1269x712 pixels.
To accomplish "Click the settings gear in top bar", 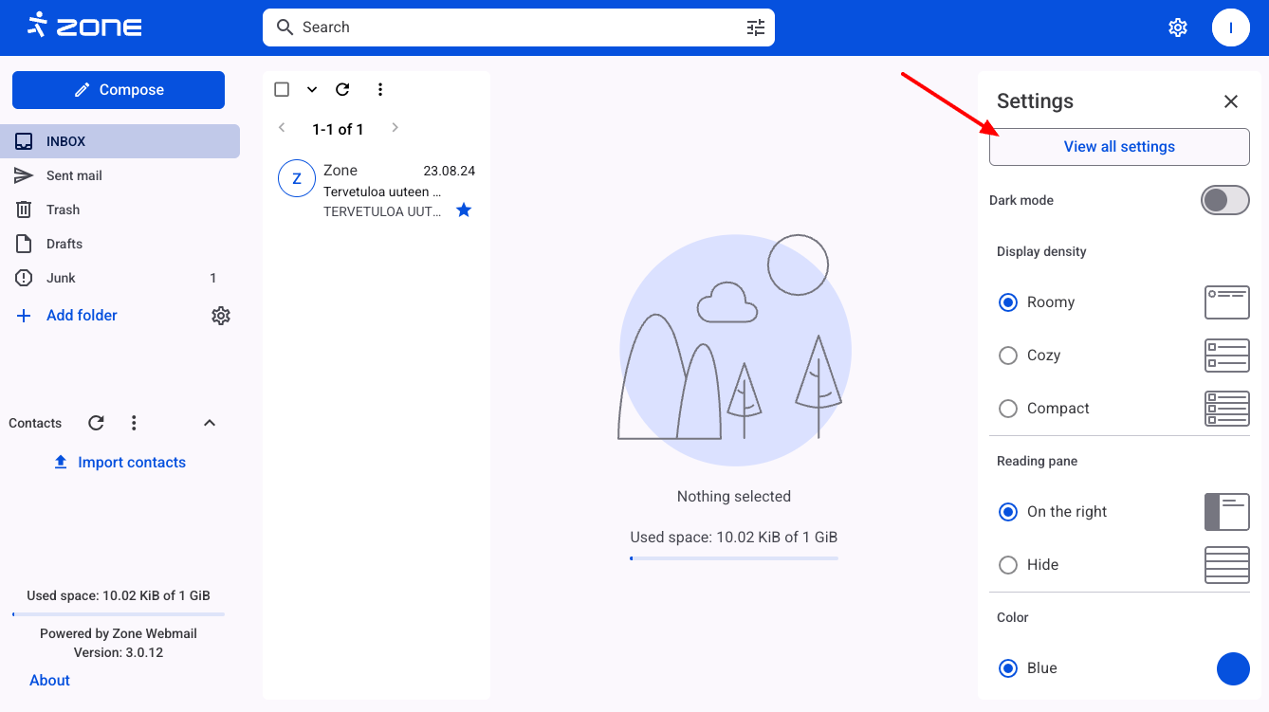I will tap(1177, 27).
